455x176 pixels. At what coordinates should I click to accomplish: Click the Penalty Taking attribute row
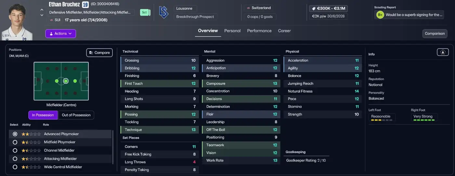click(160, 170)
